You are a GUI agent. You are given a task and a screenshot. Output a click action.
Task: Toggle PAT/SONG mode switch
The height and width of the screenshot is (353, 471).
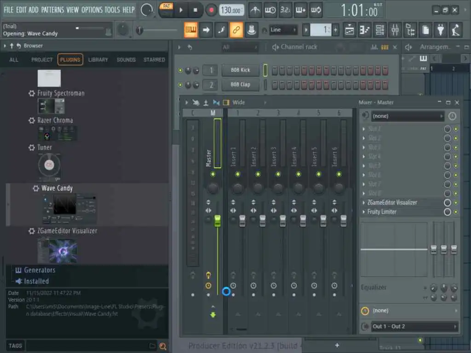coord(167,10)
